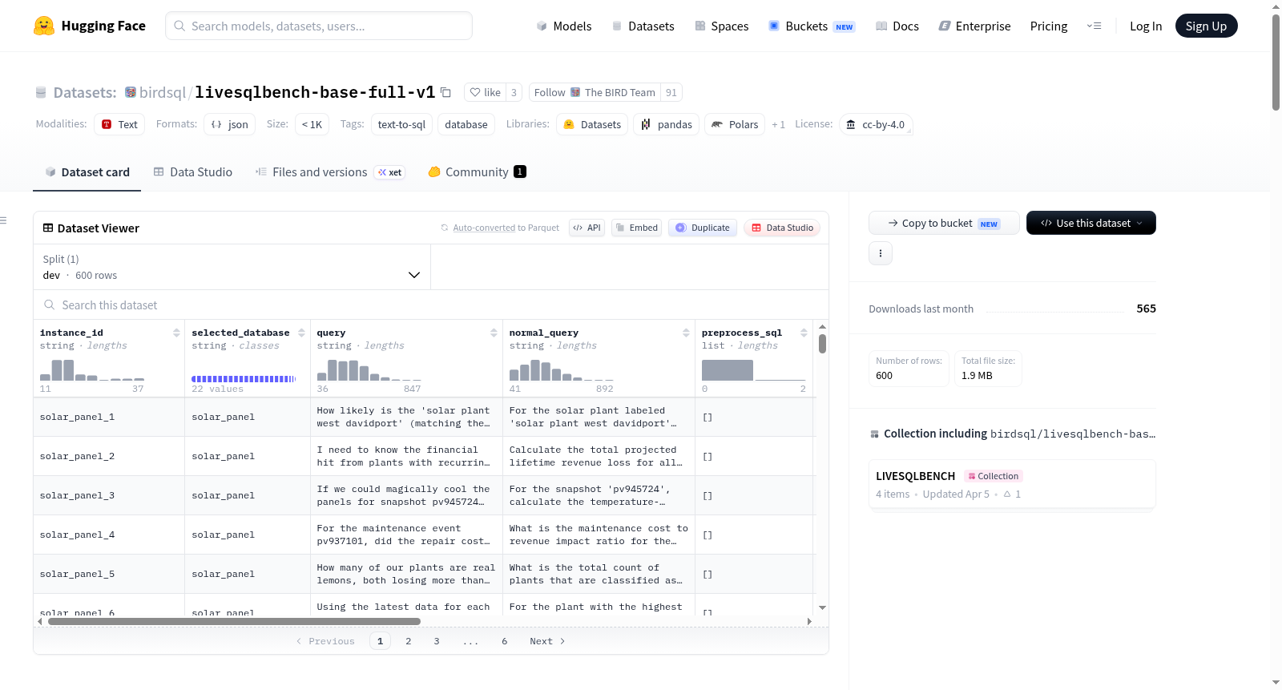Click the cc-by-4.0 license tag
Viewport: 1282px width, 690px height.
click(876, 124)
